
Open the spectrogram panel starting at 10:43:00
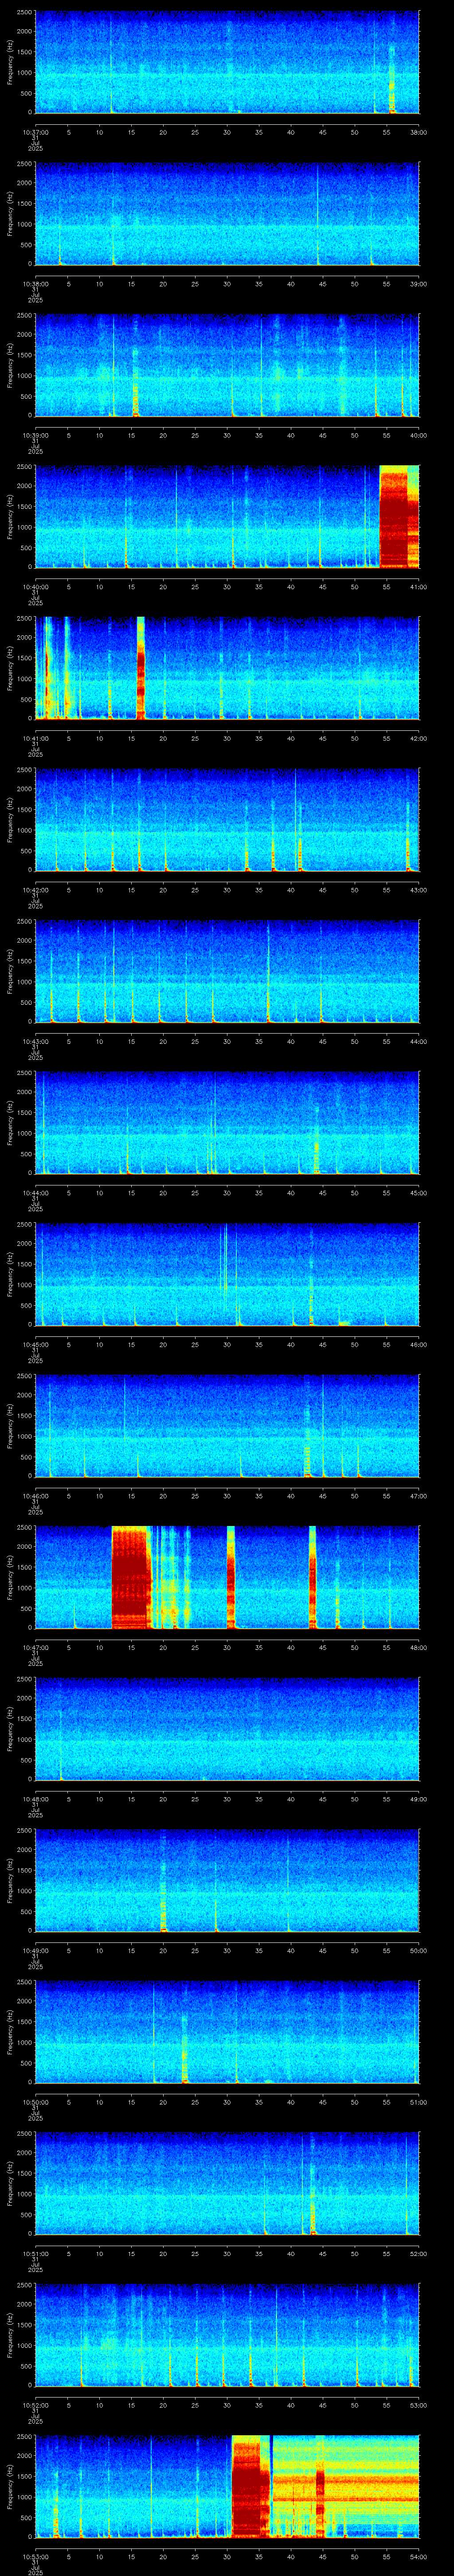pos(227,971)
